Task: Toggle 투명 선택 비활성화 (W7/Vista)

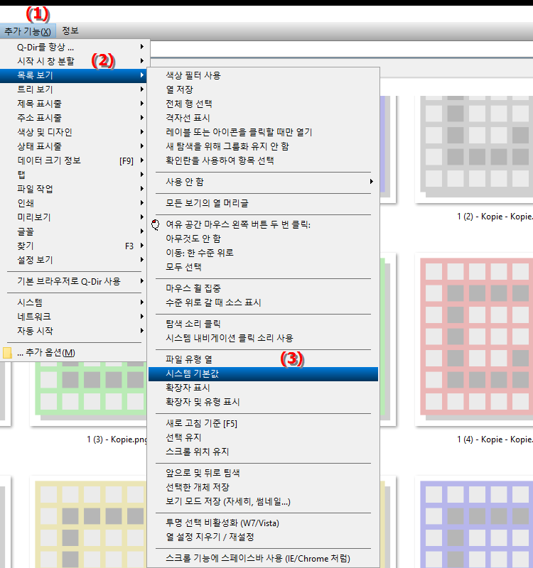Action: 263,523
